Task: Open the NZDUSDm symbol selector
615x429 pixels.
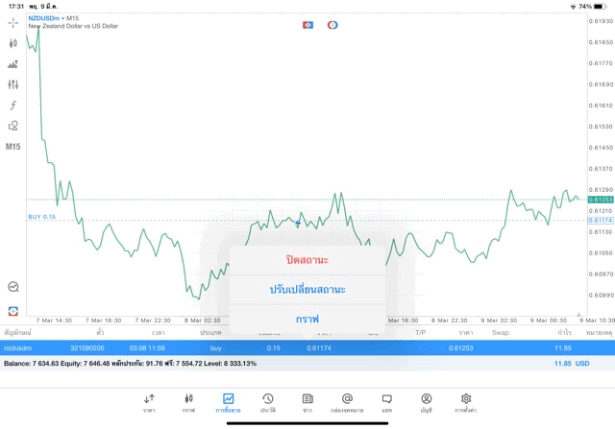Action: pyautogui.click(x=44, y=18)
